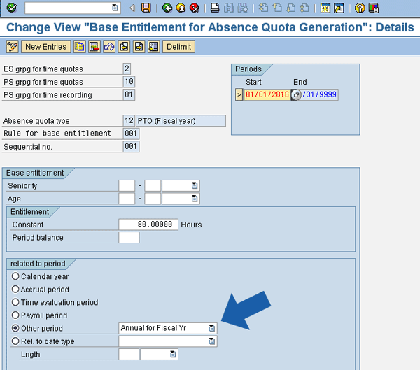Expand the Rel. to date type dropdown
This screenshot has width=420, height=370.
pyautogui.click(x=211, y=341)
